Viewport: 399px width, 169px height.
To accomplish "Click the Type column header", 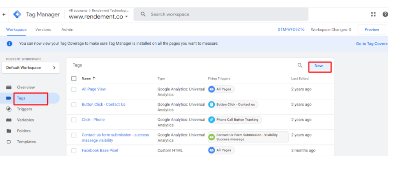I will [x=161, y=78].
